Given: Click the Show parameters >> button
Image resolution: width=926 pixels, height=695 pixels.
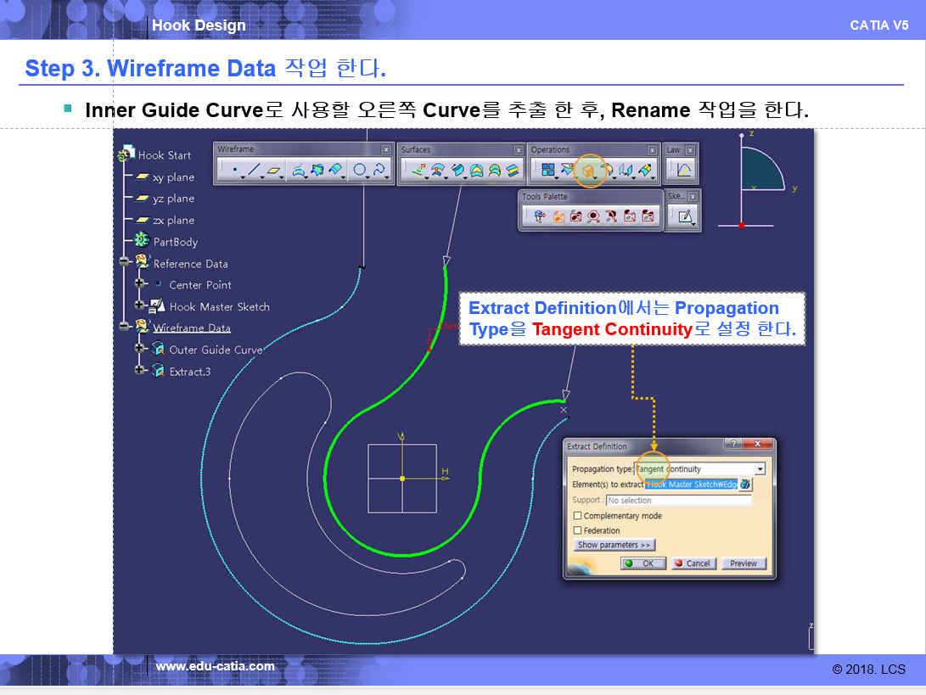Looking at the screenshot, I should click(615, 545).
